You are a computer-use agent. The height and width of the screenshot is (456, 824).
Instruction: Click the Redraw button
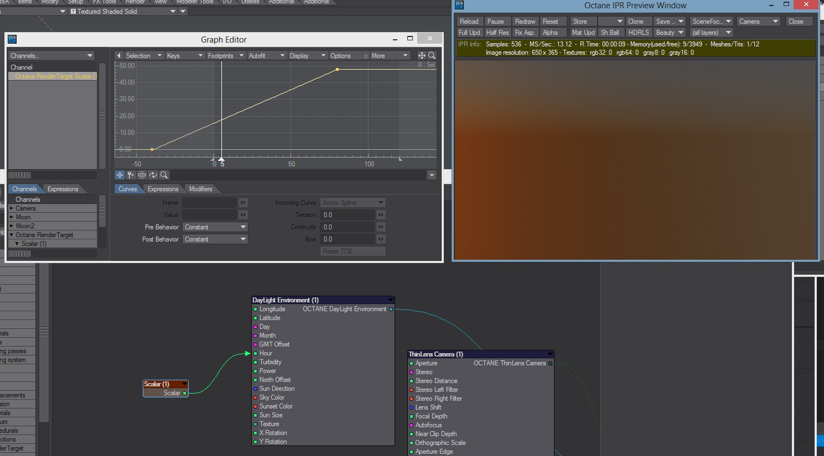pyautogui.click(x=525, y=22)
